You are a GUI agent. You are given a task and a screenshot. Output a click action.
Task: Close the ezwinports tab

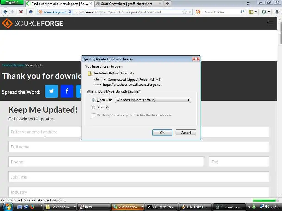pyautogui.click(x=91, y=4)
